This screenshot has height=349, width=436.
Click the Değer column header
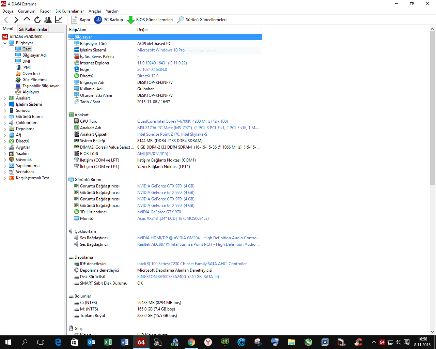[x=199, y=30]
